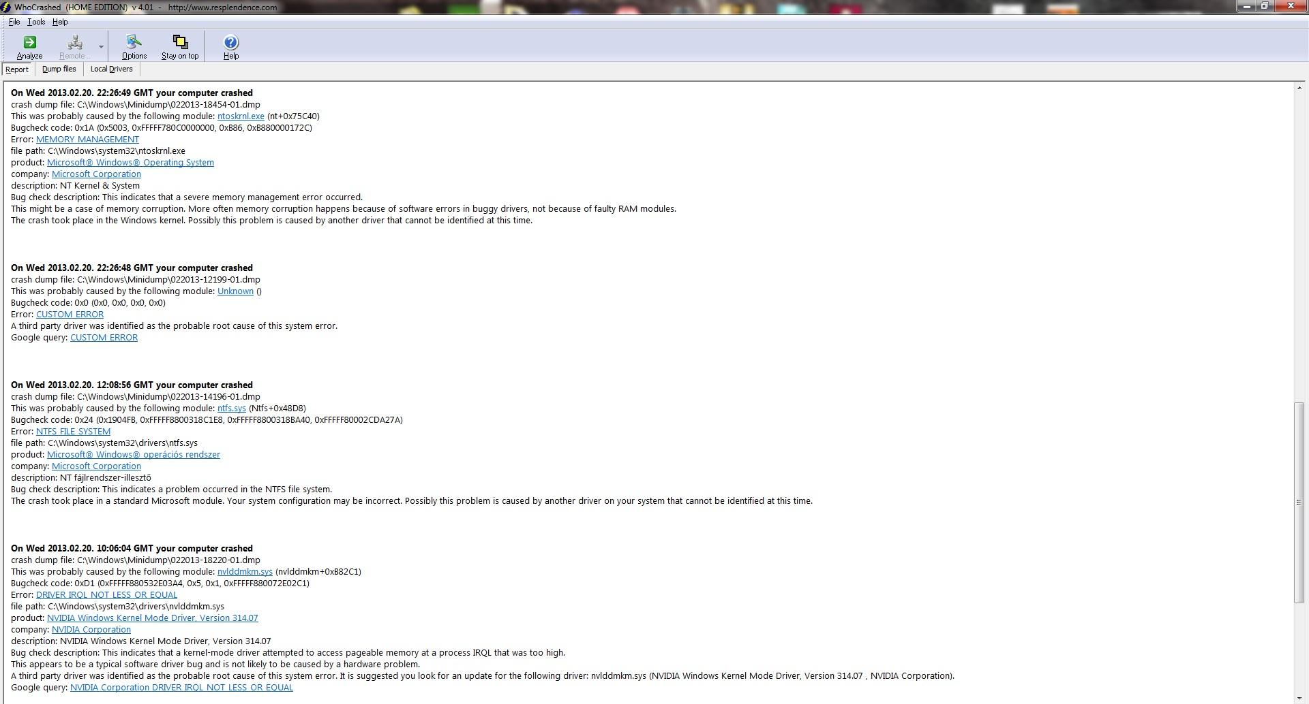Open the Tools menu
The image size is (1309, 704).
[x=36, y=22]
